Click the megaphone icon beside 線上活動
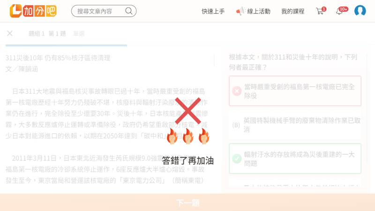The image size is (375, 211). pos(240,11)
